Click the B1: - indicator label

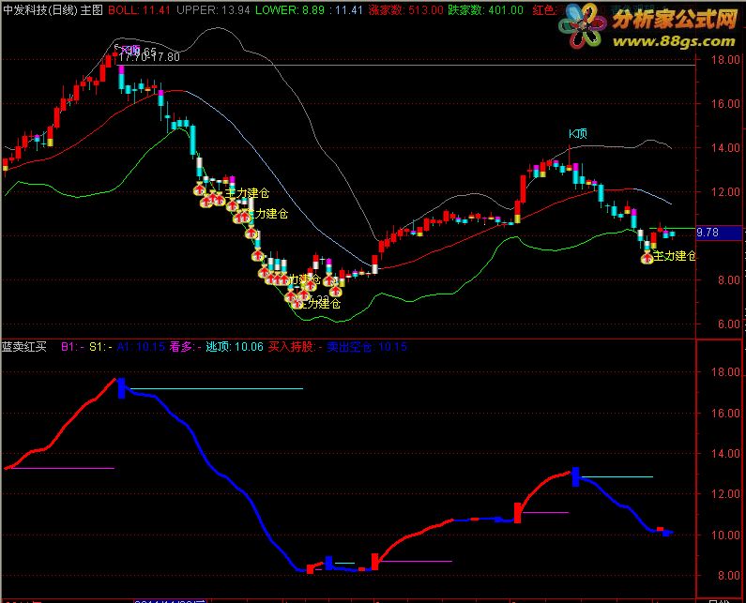click(72, 347)
